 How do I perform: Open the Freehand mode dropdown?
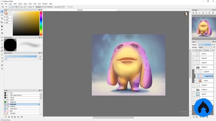pos(39,7)
